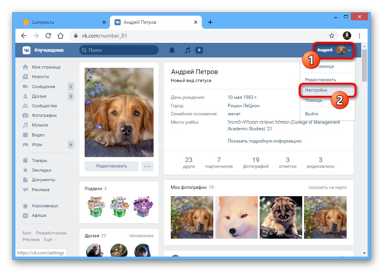Reload the page in browser toolbar
The image size is (383, 272).
click(x=48, y=36)
